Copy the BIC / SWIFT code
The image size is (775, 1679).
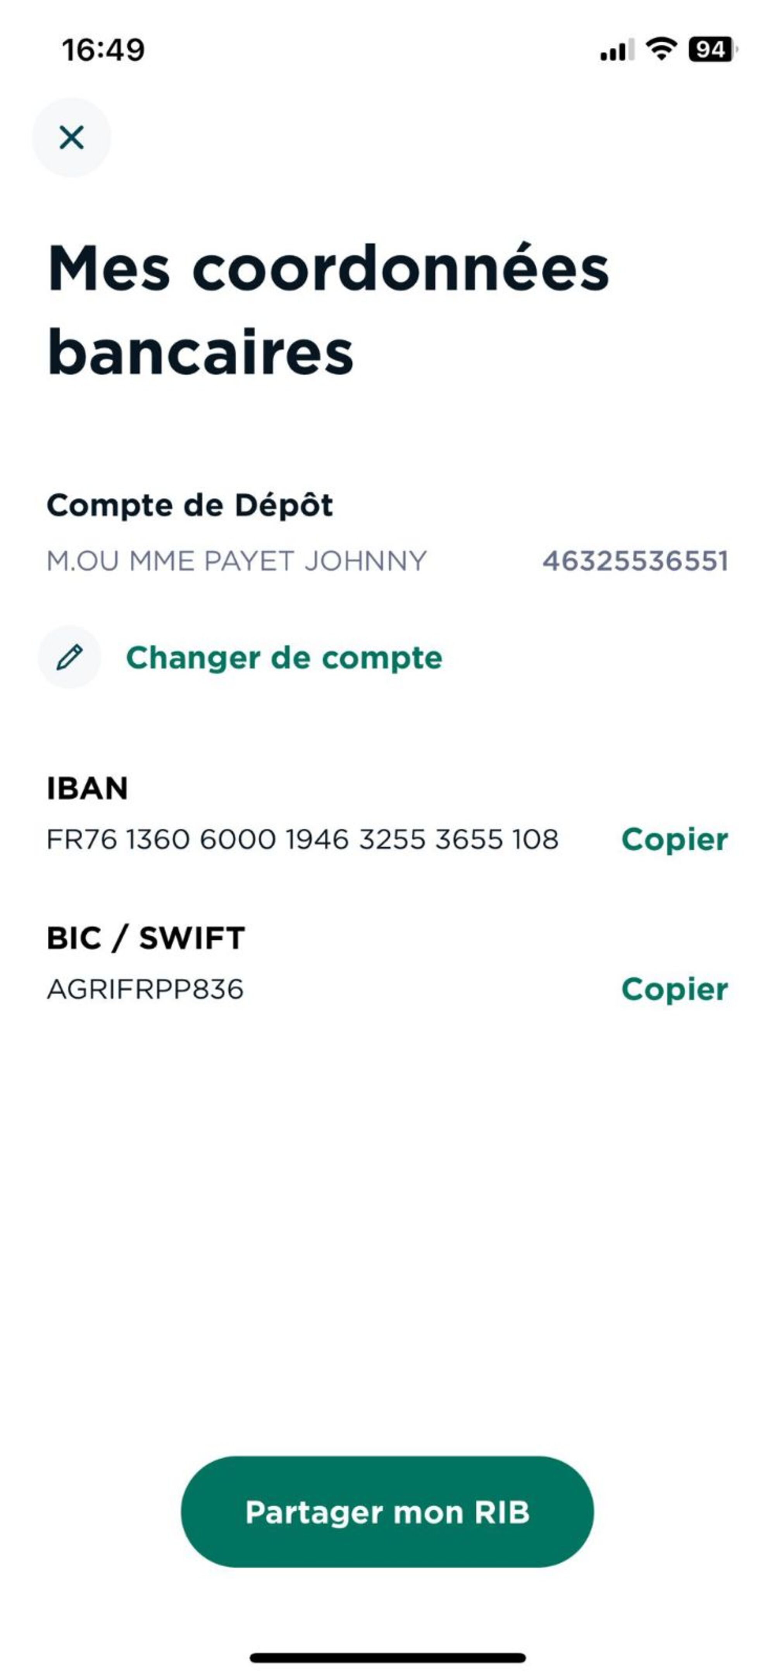pyautogui.click(x=674, y=990)
